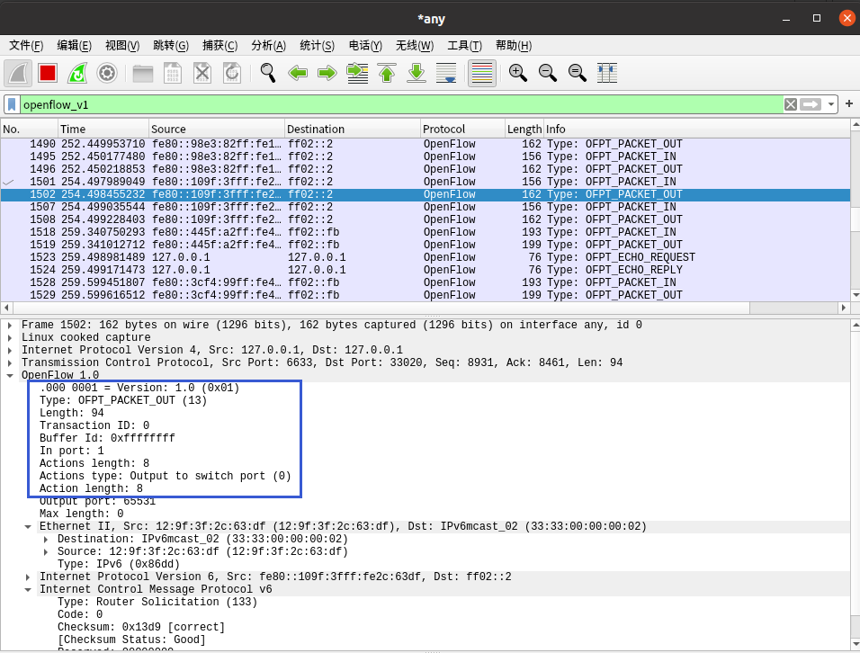This screenshot has width=860, height=653.
Task: Open the 分析(A) menu
Action: point(269,46)
